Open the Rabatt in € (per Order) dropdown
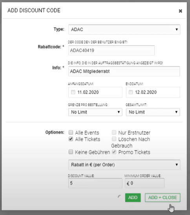The height and width of the screenshot is (215, 190). coord(124,165)
